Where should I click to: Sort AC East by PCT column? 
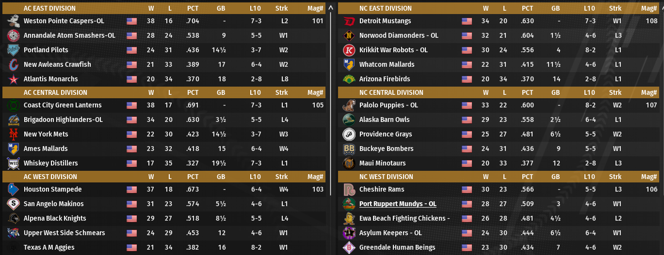point(193,8)
